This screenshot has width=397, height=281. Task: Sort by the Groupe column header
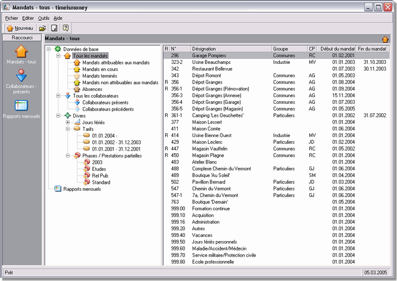click(289, 49)
